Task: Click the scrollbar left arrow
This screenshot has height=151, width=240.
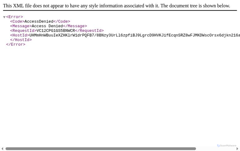Action: (2, 148)
